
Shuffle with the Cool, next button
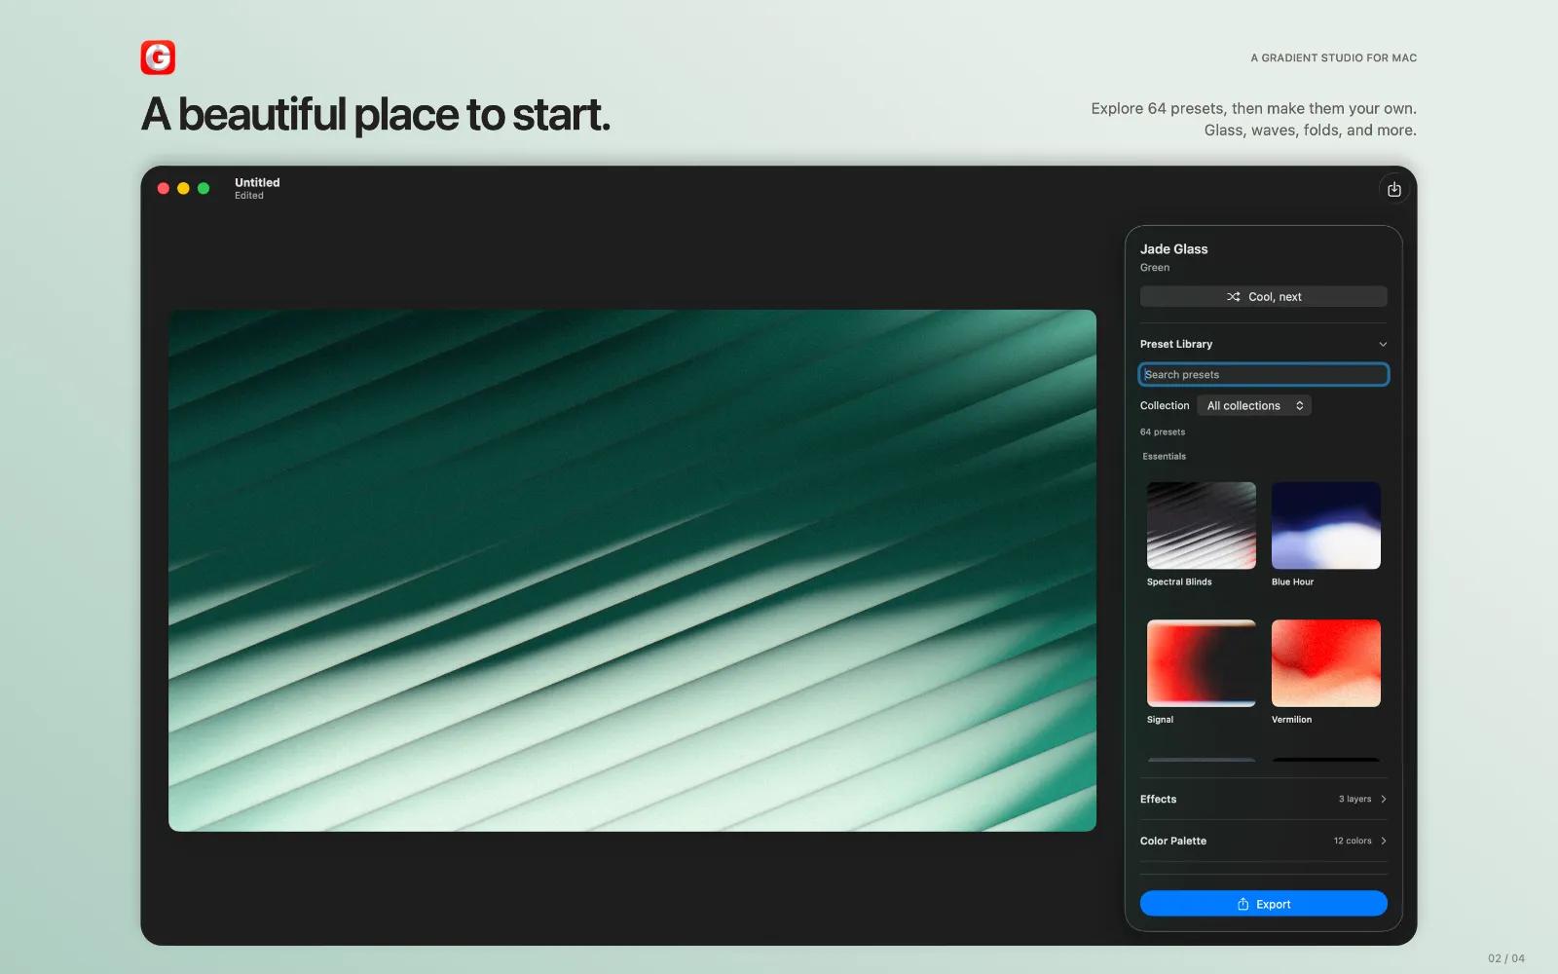[1263, 296]
